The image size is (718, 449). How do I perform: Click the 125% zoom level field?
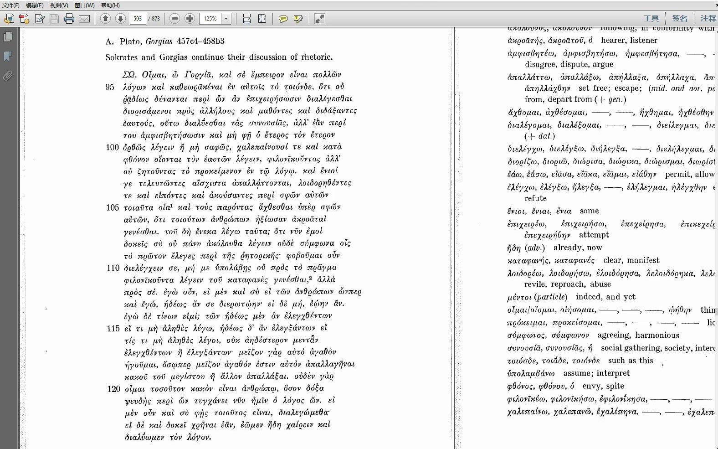(210, 19)
